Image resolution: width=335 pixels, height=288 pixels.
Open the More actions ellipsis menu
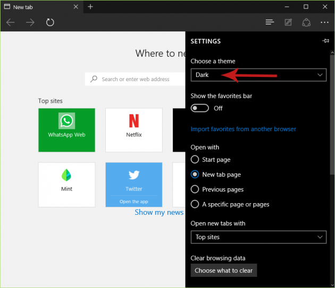(324, 22)
